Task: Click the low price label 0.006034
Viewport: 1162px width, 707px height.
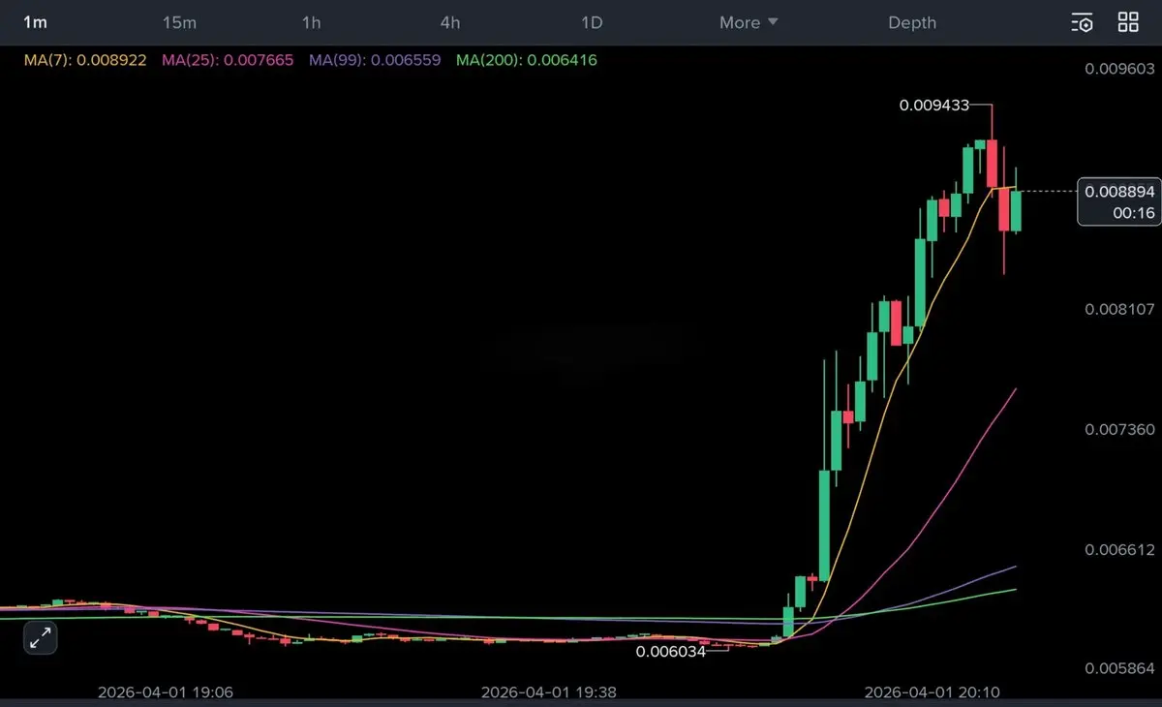Action: (x=671, y=652)
